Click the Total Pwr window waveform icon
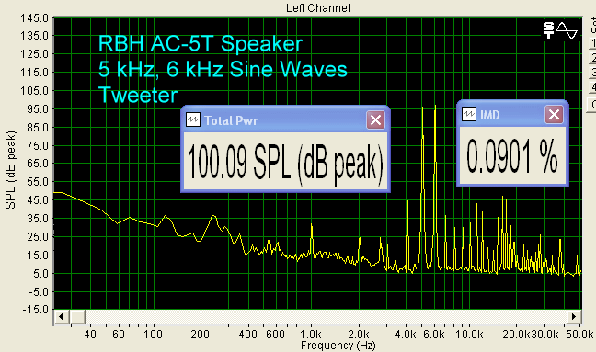The width and height of the screenshot is (596, 352). click(193, 120)
